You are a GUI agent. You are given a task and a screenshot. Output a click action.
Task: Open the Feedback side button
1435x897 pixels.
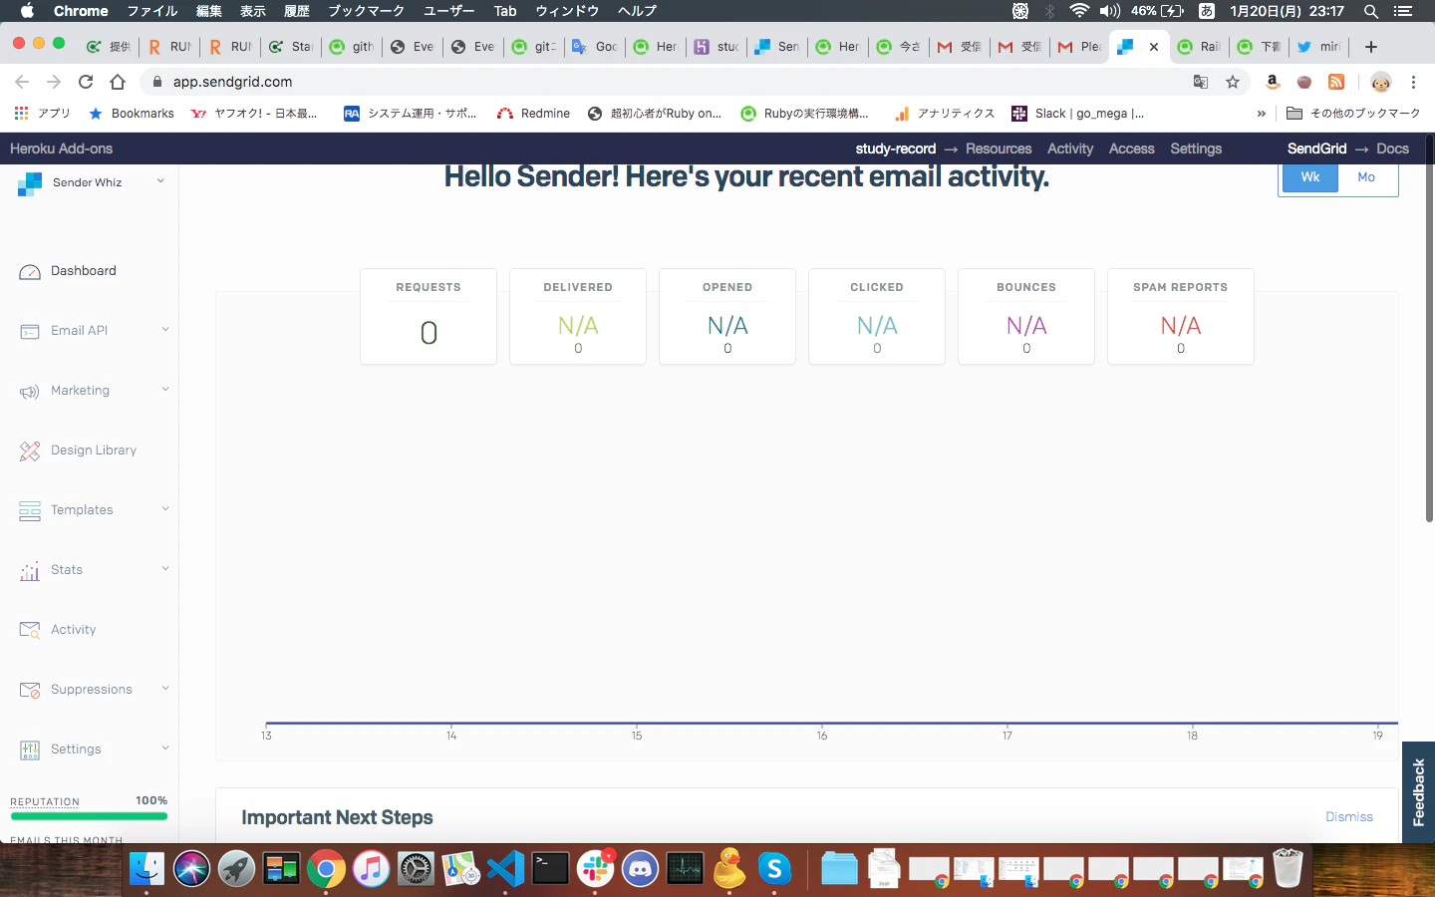click(1418, 792)
